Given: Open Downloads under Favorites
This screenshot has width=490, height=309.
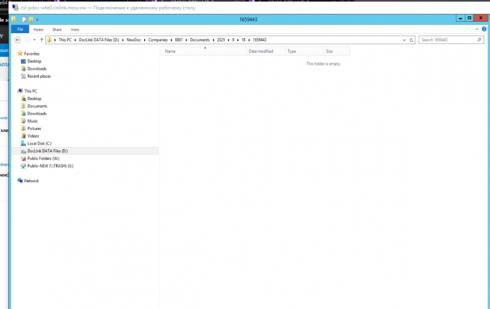Looking at the screenshot, I should (37, 69).
